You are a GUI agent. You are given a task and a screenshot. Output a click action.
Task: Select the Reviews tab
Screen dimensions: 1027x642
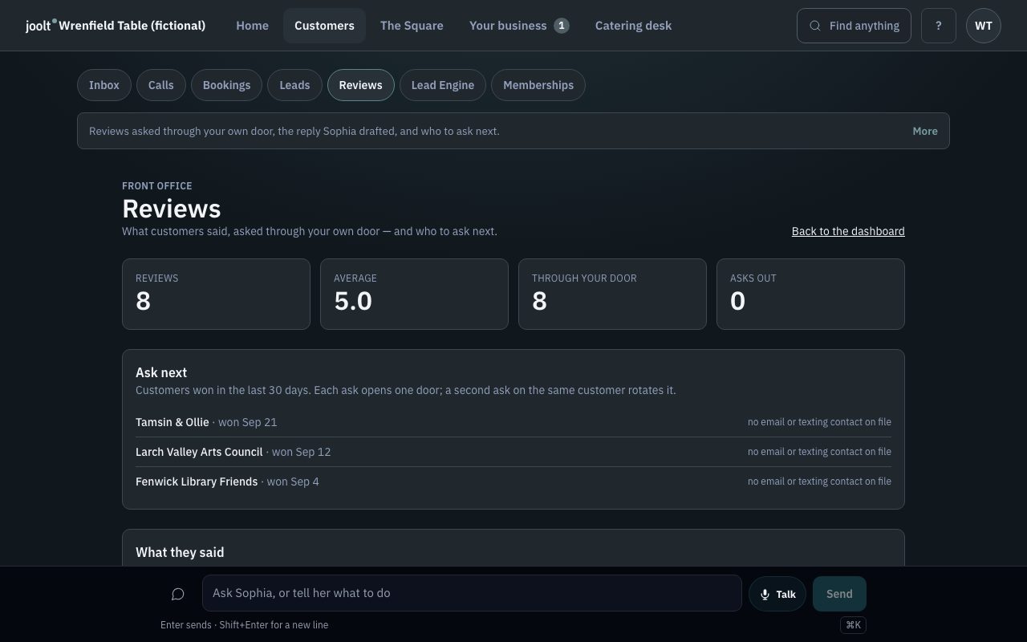pyautogui.click(x=360, y=85)
